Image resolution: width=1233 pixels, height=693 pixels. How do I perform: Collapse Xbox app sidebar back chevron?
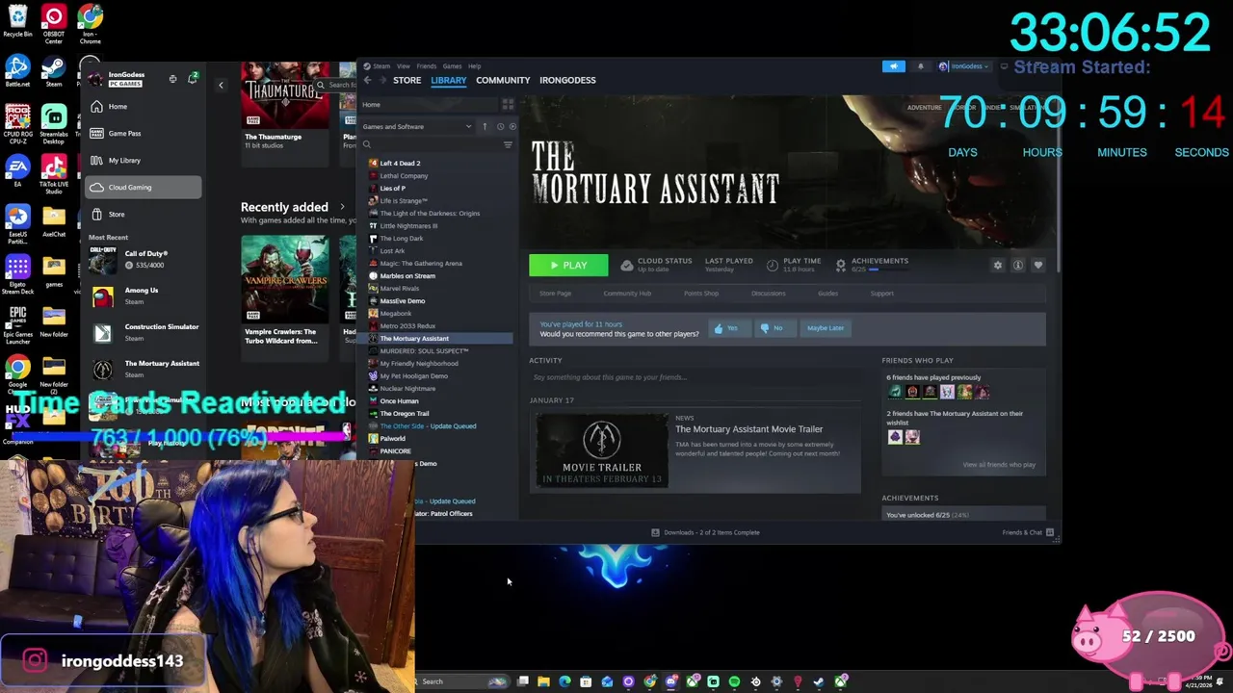221,86
